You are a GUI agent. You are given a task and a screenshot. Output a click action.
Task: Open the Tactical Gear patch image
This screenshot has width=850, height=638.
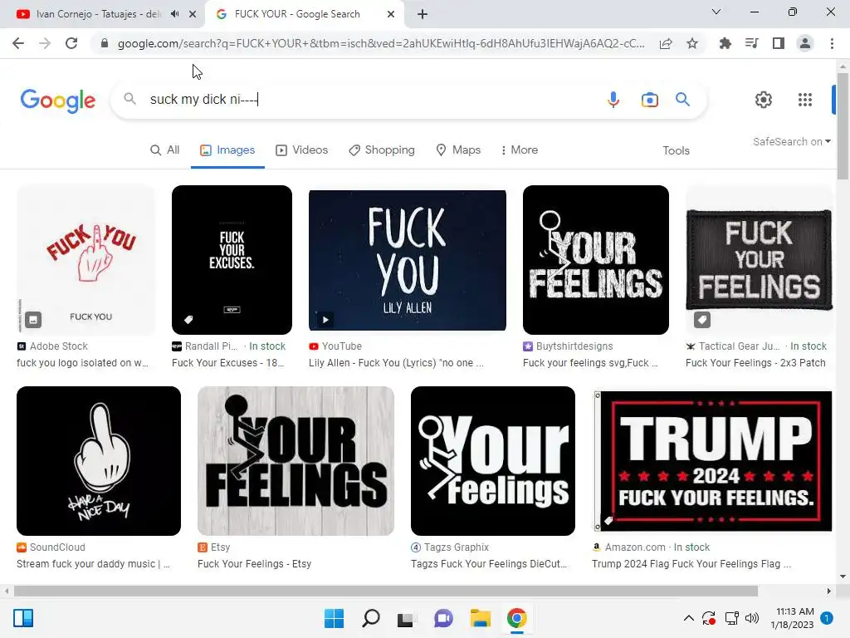tap(759, 260)
